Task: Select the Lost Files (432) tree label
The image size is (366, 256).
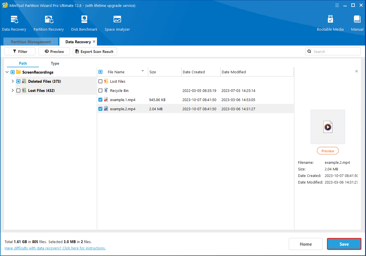Action: [41, 90]
